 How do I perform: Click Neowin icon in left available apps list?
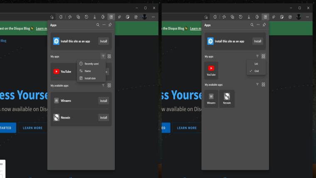[x=57, y=118]
